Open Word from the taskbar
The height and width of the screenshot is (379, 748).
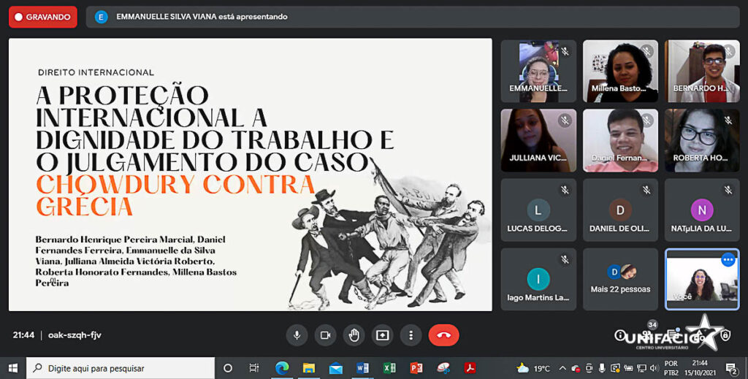362,368
